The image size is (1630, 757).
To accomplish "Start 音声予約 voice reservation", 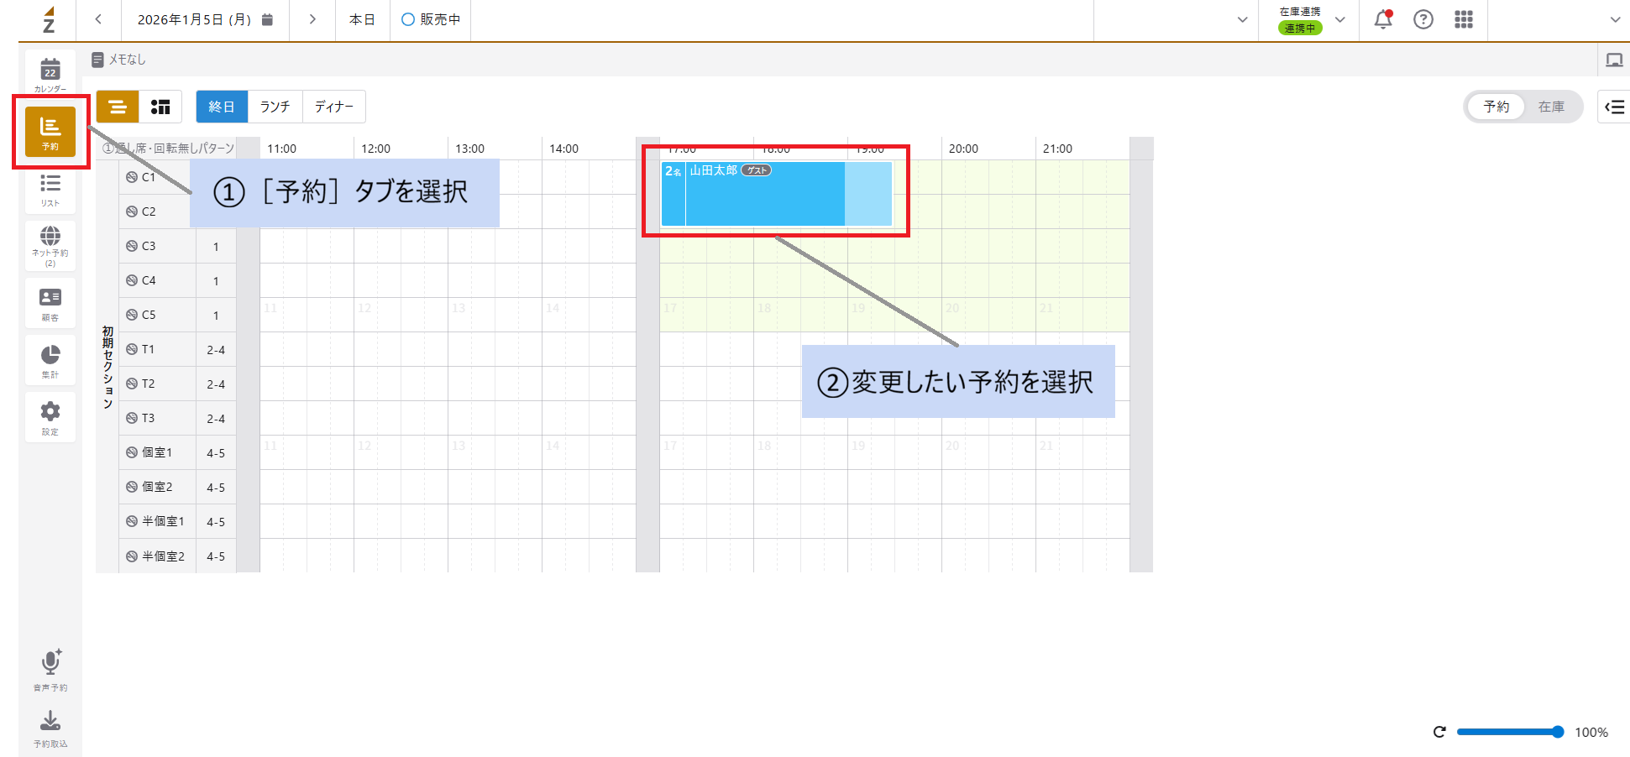I will [50, 669].
